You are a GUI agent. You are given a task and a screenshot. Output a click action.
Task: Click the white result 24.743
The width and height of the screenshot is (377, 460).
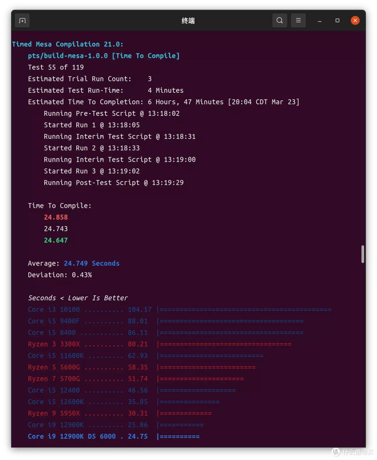tap(56, 229)
